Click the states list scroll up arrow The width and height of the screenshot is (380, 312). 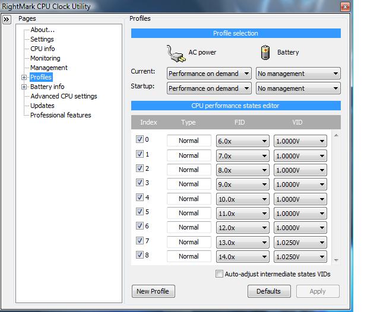pos(336,135)
